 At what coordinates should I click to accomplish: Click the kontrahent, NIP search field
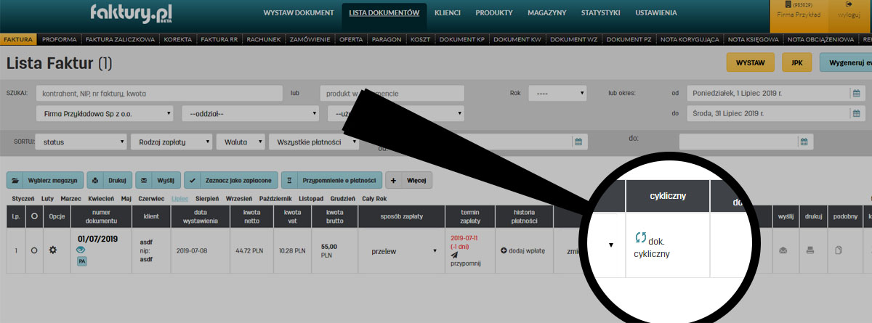[x=158, y=93]
